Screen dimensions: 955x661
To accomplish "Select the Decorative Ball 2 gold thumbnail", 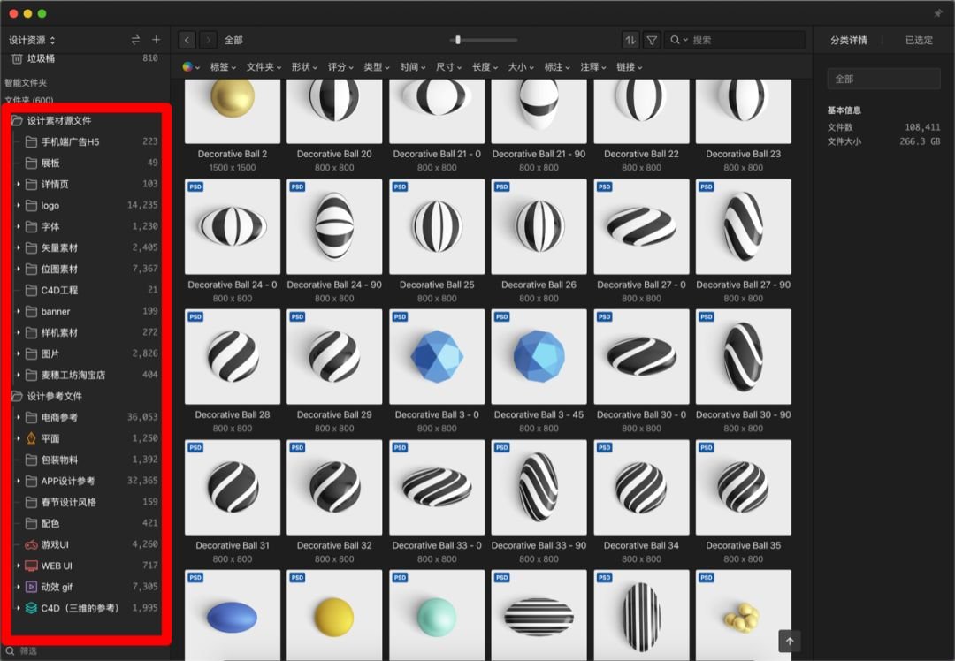I will (x=233, y=110).
